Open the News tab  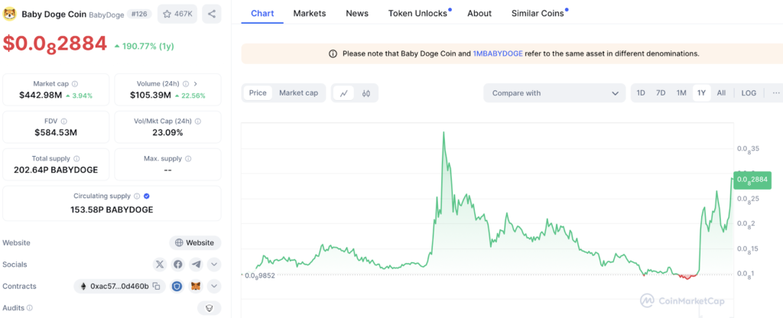(x=357, y=14)
